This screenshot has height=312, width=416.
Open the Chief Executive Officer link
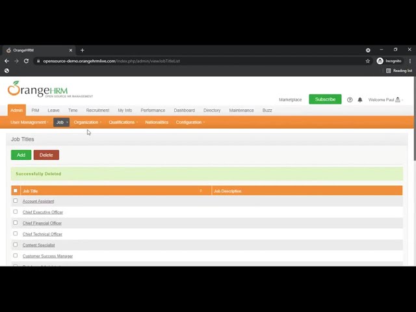(43, 213)
